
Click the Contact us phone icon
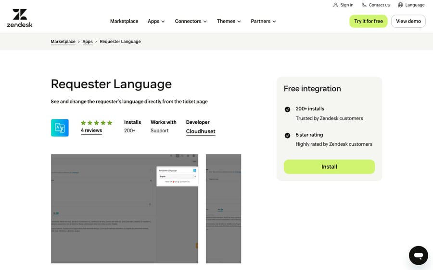click(x=364, y=5)
